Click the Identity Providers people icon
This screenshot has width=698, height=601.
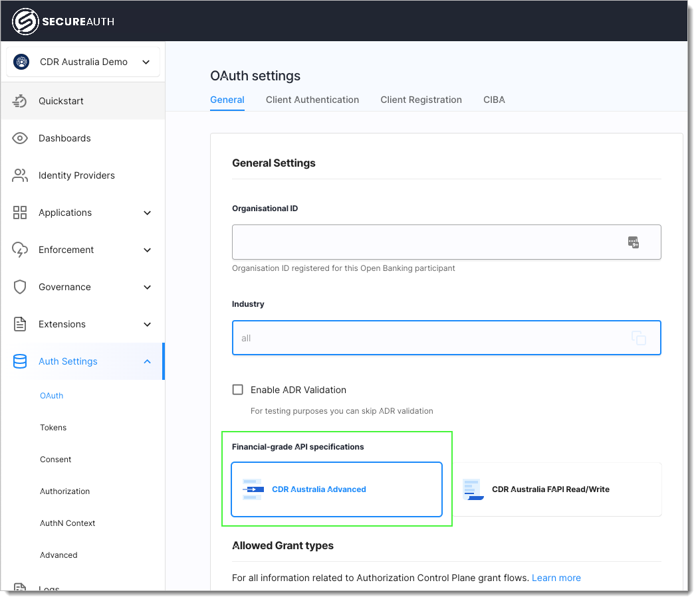(x=19, y=175)
